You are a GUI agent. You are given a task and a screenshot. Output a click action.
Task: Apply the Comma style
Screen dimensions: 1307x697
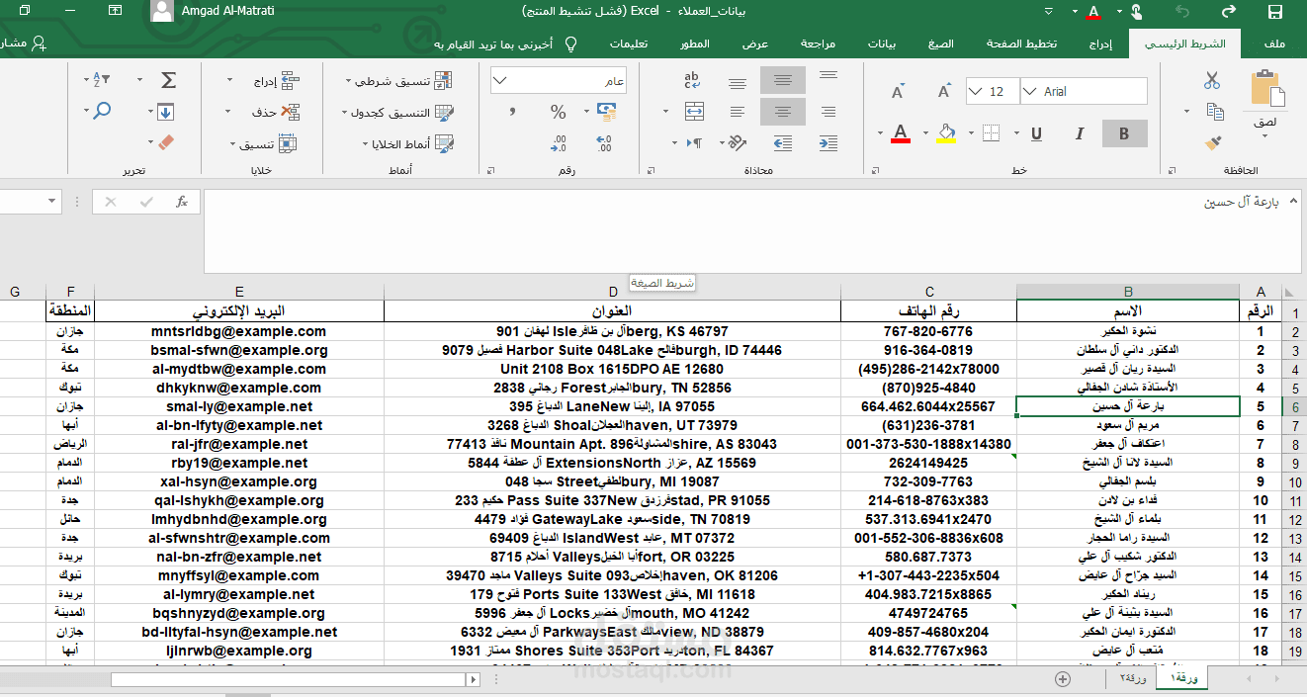pyautogui.click(x=512, y=112)
